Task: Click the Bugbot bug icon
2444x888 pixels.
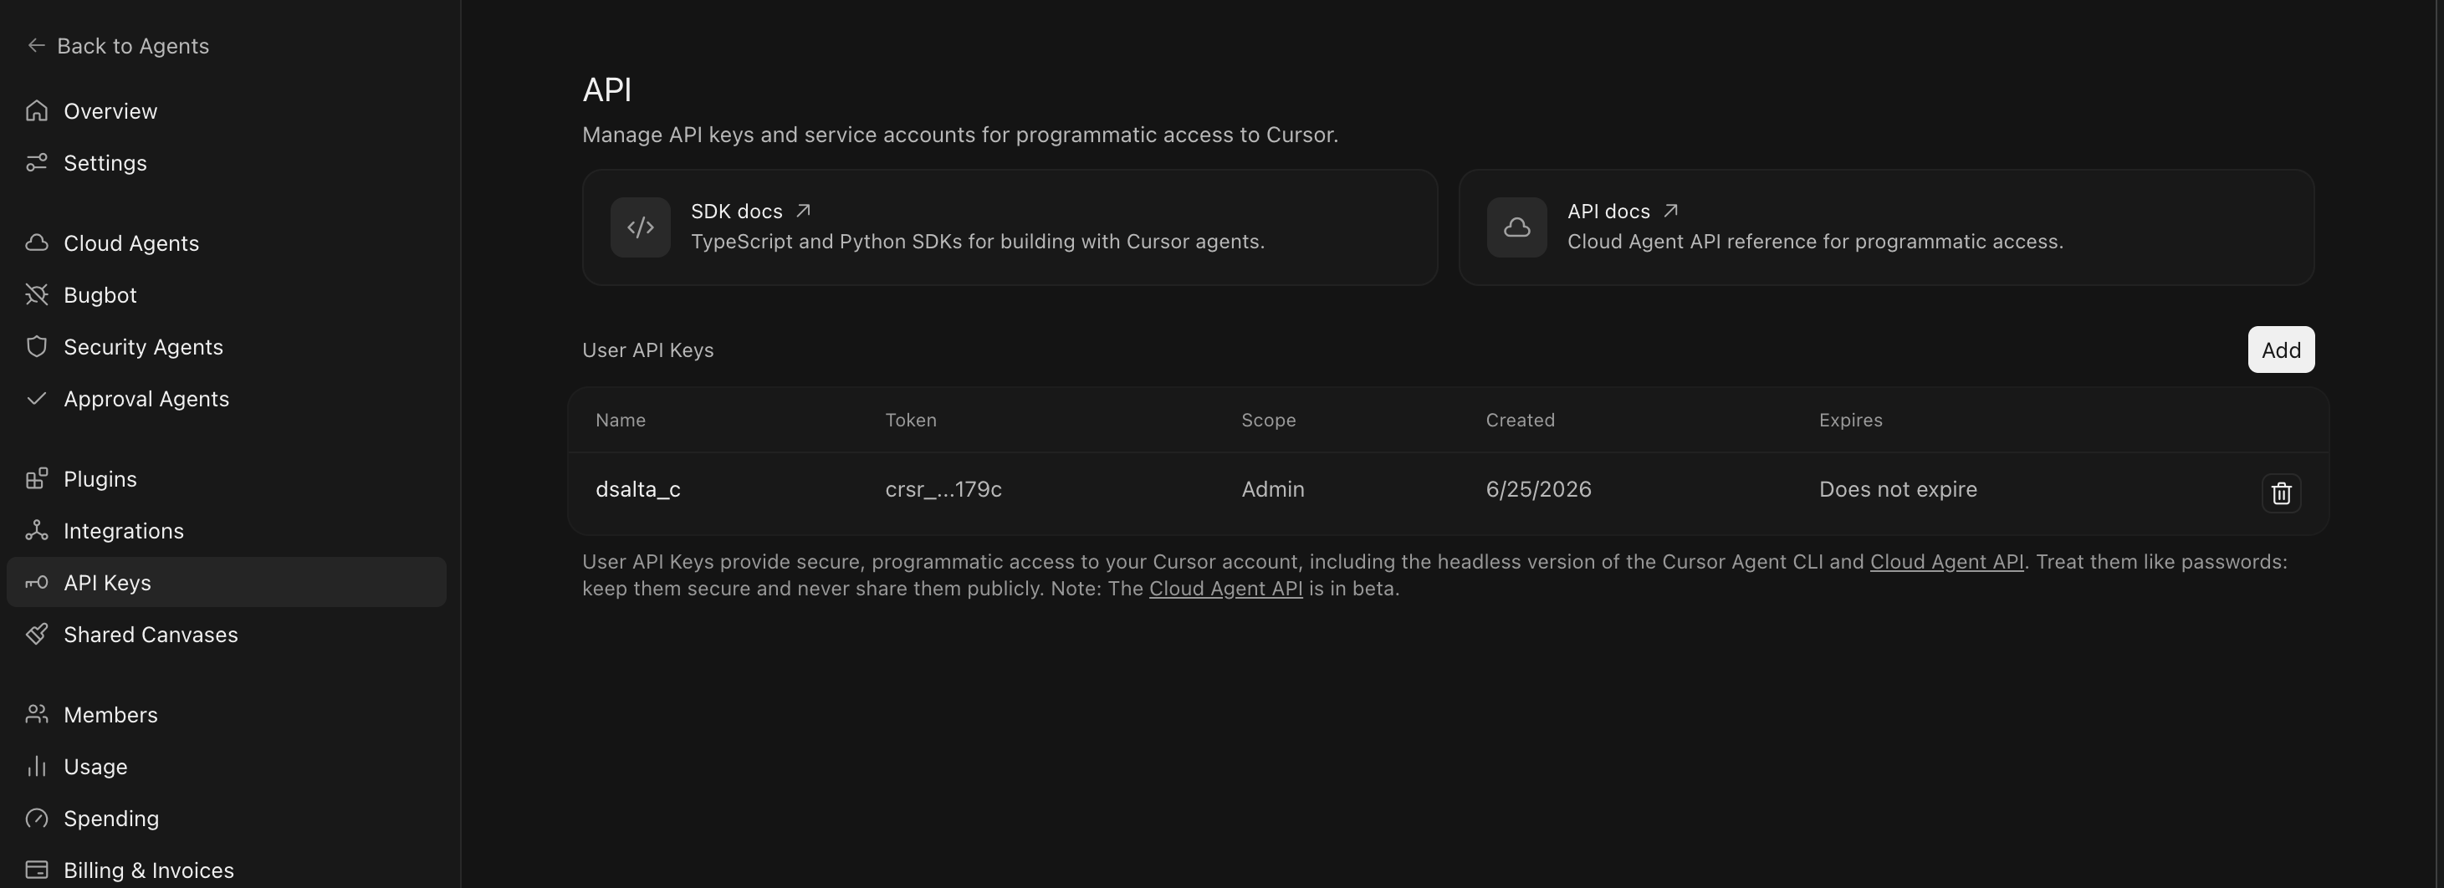Action: pyautogui.click(x=36, y=295)
